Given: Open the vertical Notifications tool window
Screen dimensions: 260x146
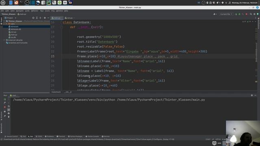Looking at the screenshot, I should 258,23.
